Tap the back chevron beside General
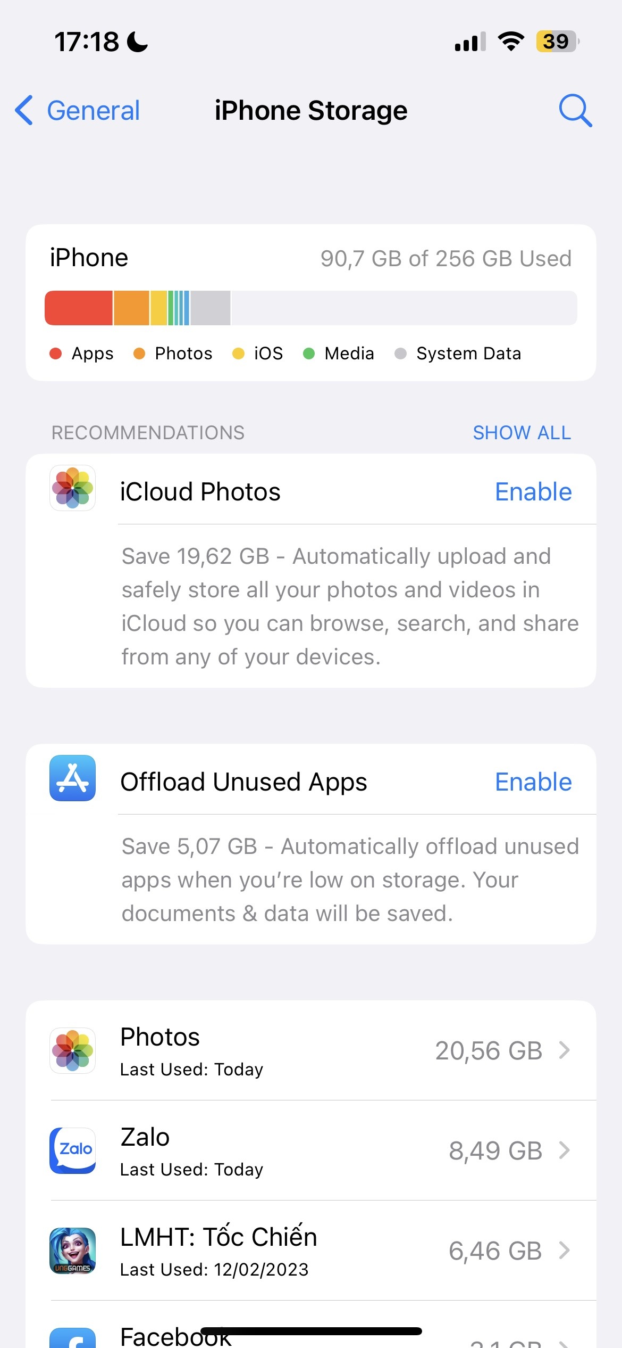Viewport: 622px width, 1348px height. (x=24, y=110)
